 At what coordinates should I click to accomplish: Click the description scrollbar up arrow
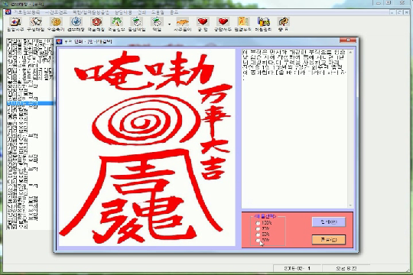pyautogui.click(x=350, y=53)
